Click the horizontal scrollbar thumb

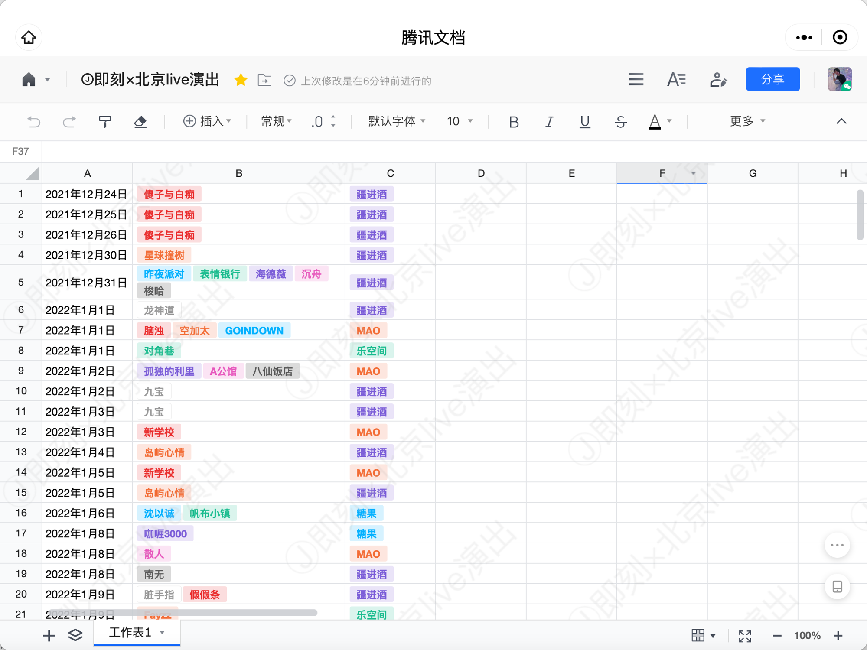[x=182, y=613]
